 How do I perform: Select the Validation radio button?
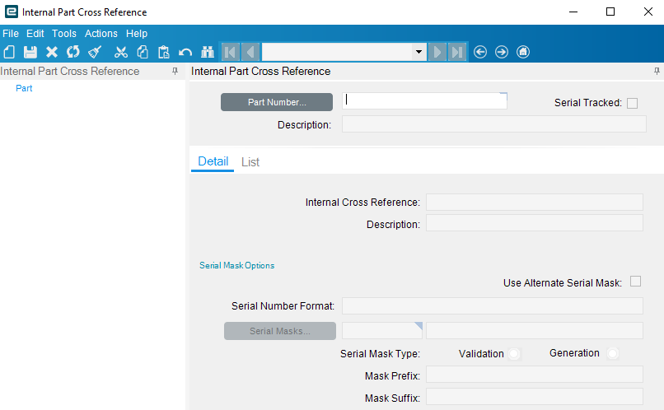coord(514,354)
